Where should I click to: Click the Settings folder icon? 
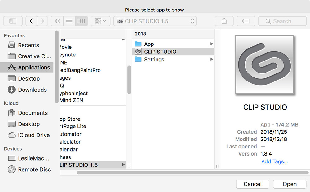point(138,59)
